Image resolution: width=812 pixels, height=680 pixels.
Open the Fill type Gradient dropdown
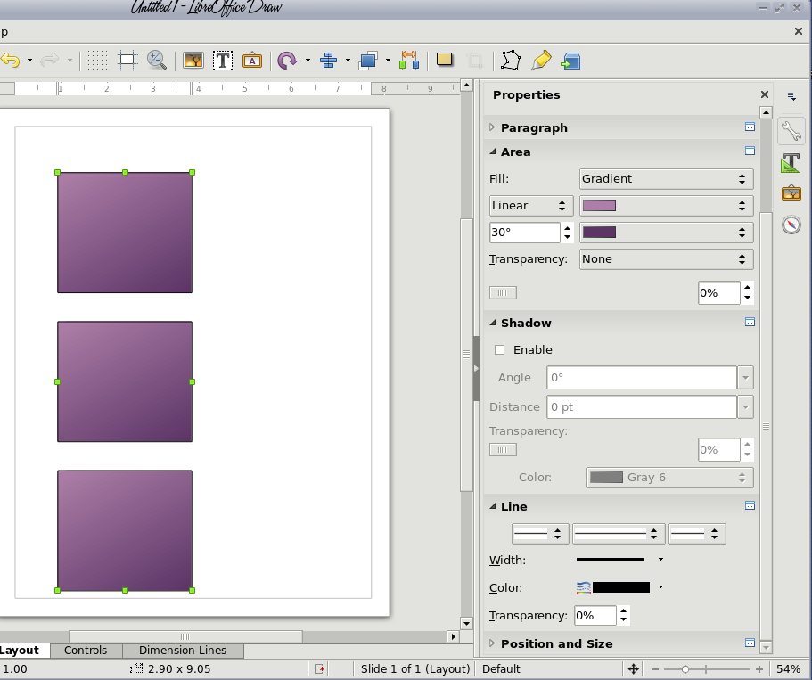point(666,179)
